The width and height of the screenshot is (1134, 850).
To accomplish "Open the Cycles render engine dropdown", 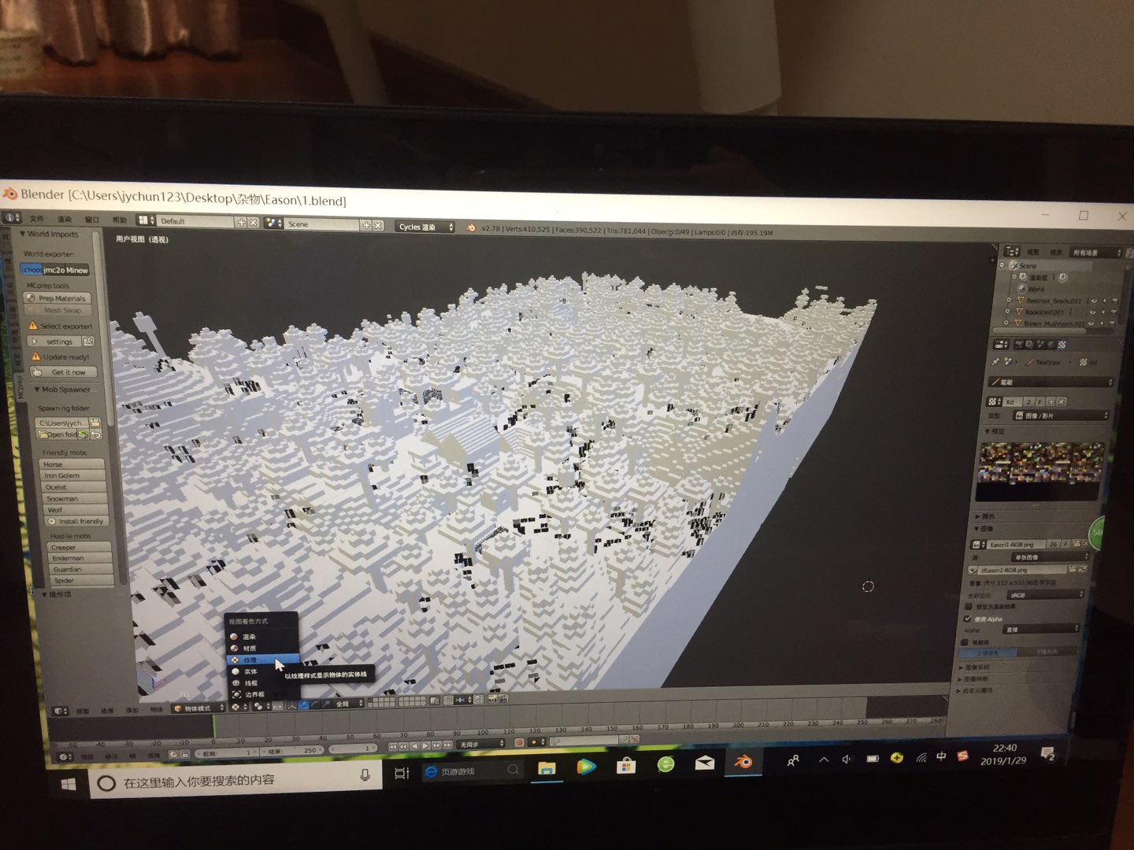I will click(425, 227).
